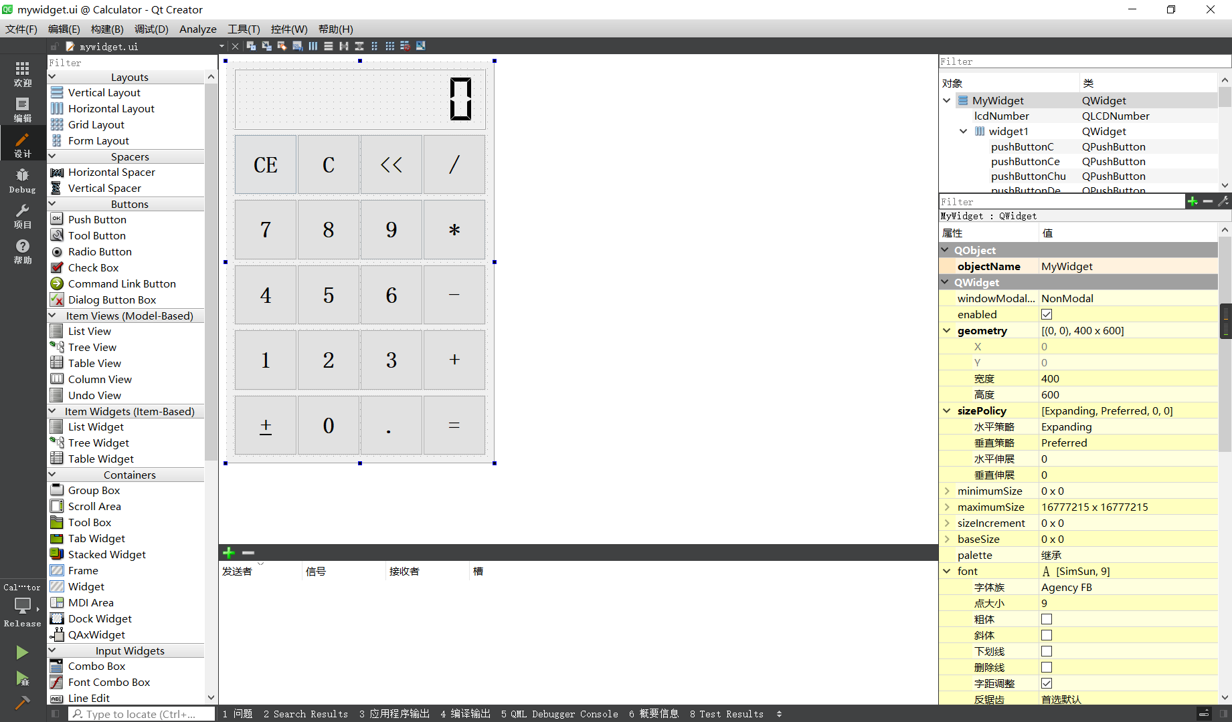Select the CE button on the form
The width and height of the screenshot is (1232, 722).
pos(266,164)
